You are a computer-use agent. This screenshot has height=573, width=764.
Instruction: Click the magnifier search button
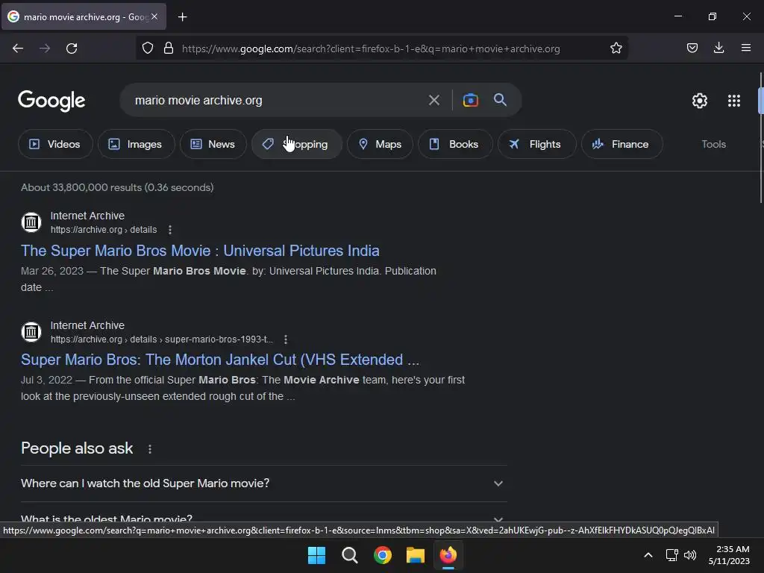point(500,100)
